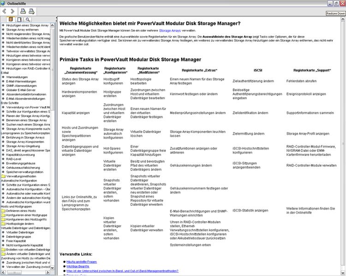346x276 pixels.
Task: Switch to the Table of Contents tab
Action: tap(11, 19)
